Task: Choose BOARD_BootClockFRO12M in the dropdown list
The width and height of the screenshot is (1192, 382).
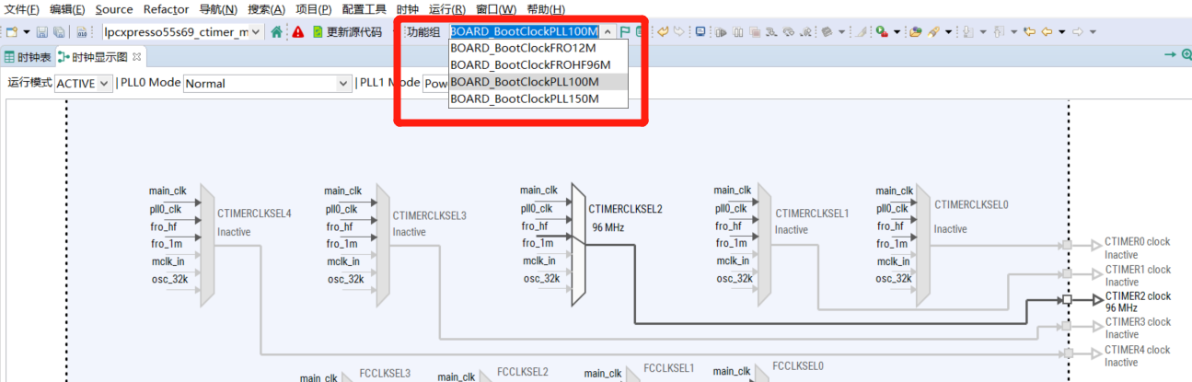Action: [x=522, y=48]
